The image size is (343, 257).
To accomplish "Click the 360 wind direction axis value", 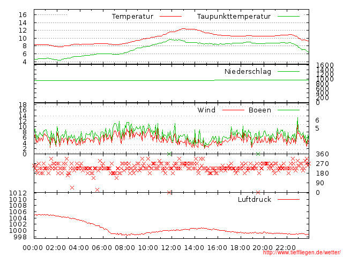I will (322, 154).
